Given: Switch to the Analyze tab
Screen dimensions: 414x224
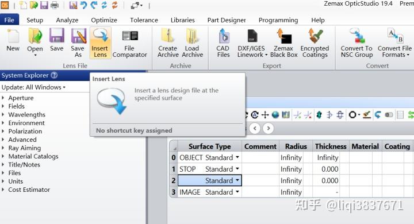Looking at the screenshot, I should coord(67,20).
